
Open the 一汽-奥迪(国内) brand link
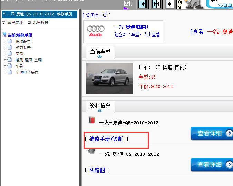click(x=132, y=27)
